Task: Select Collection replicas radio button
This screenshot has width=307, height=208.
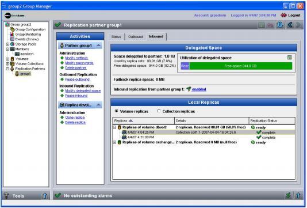Action: [x=159, y=111]
